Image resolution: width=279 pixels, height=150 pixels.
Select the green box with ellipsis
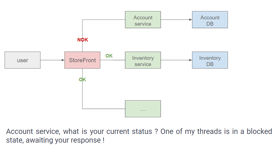pos(143,109)
